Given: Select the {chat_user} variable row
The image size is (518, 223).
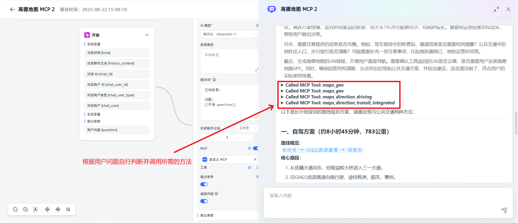Looking at the screenshot, I should 117,106.
